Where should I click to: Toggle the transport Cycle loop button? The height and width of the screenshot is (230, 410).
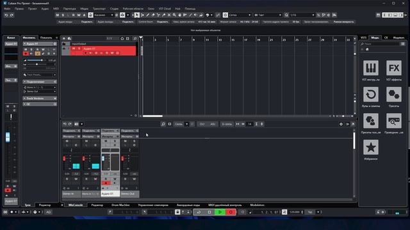199,212
